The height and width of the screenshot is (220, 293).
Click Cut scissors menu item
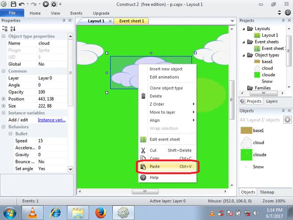click(167, 150)
